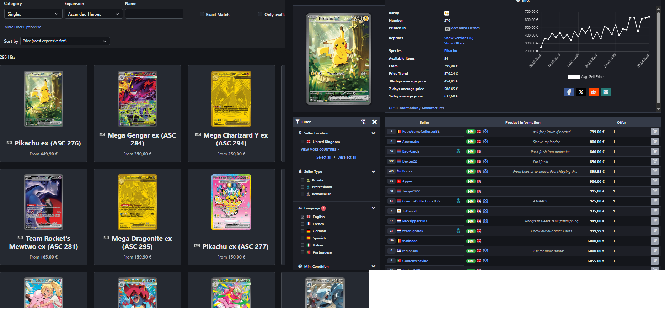Image resolution: width=665 pixels, height=309 pixels.
Task: Open the Sort by price dropdown
Action: click(65, 41)
